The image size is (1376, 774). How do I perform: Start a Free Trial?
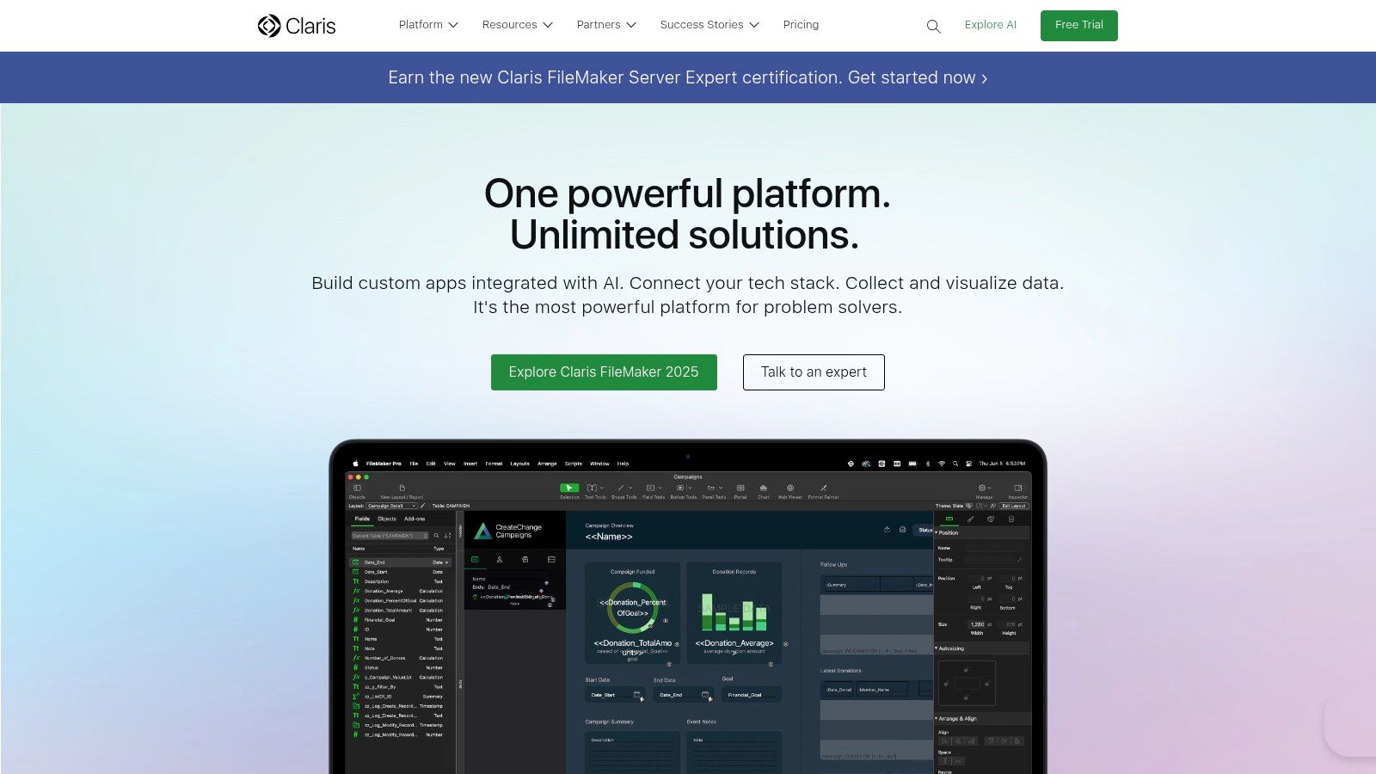tap(1079, 26)
